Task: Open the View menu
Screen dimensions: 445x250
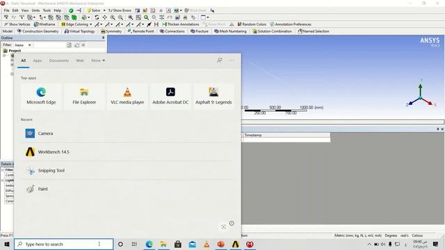Action: (25, 10)
